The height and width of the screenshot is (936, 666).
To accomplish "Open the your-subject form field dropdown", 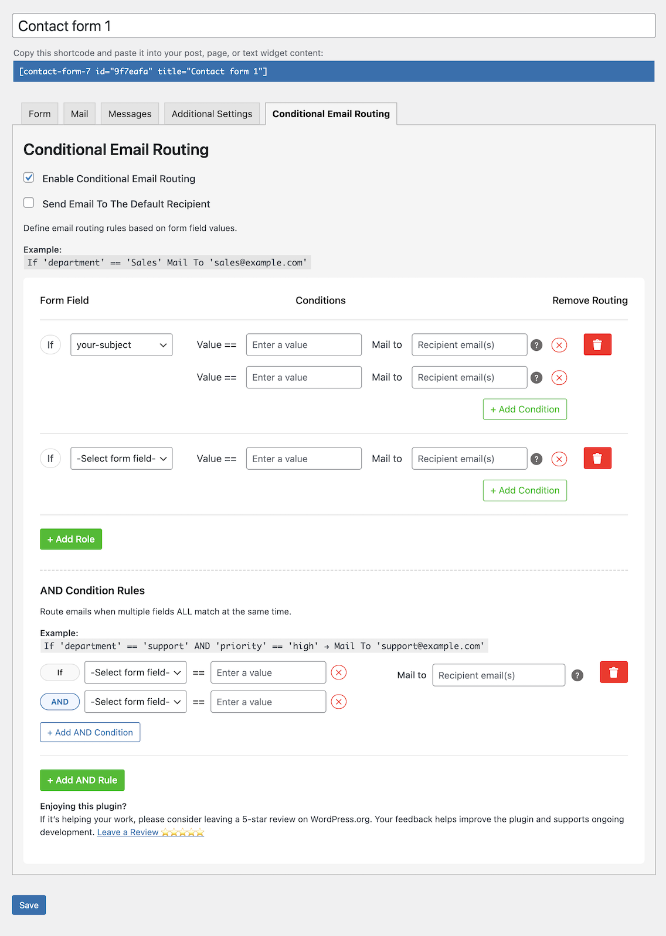I will (121, 345).
